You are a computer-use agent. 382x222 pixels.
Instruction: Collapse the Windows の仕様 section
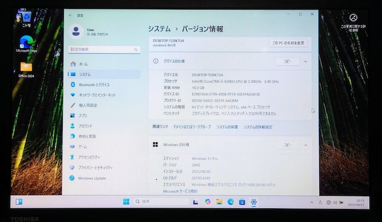(306, 145)
